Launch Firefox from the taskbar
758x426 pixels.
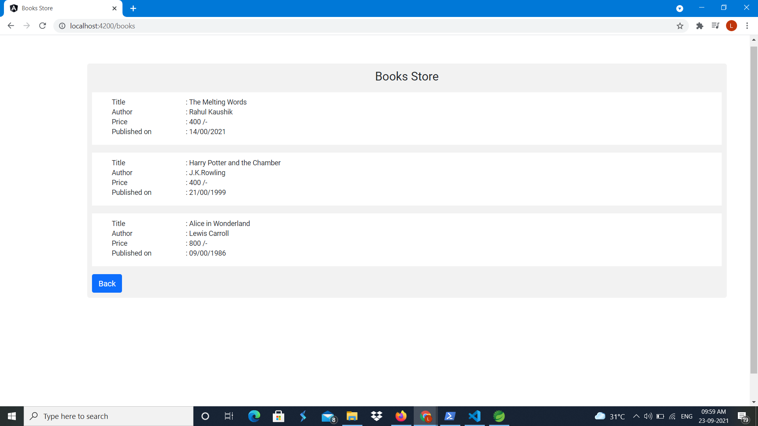[x=401, y=416]
